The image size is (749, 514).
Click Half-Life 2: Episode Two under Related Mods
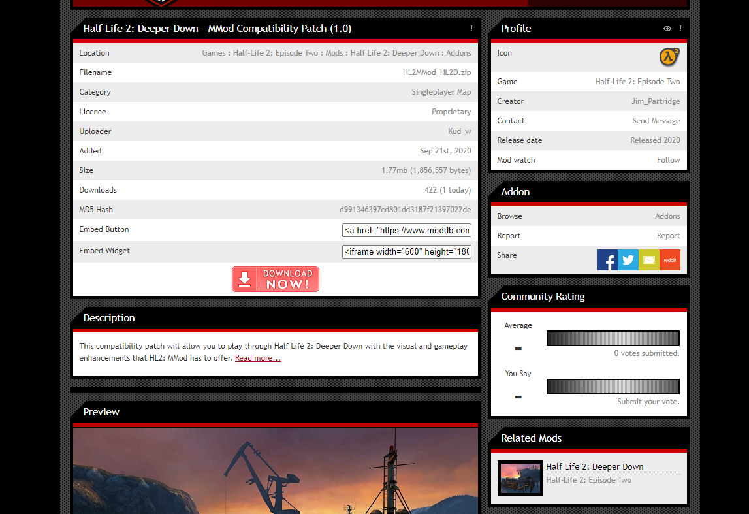click(x=588, y=480)
